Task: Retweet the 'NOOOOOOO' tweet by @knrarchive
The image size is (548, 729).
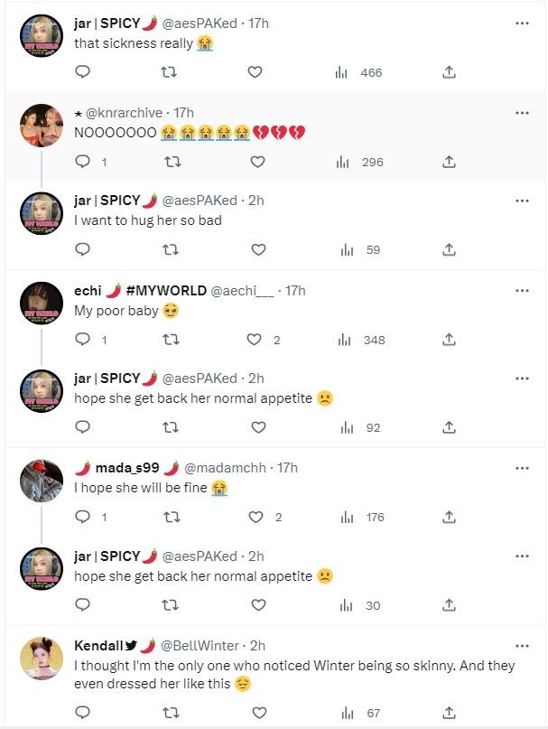Action: [172, 163]
